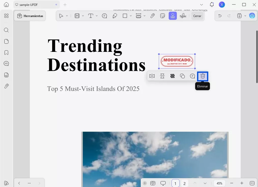Viewport: 258px width, 187px height.
Task: Click the 45% zoom level field
Action: click(219, 183)
